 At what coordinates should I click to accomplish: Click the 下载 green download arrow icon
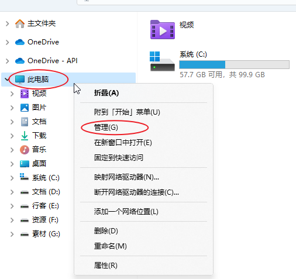[25, 136]
